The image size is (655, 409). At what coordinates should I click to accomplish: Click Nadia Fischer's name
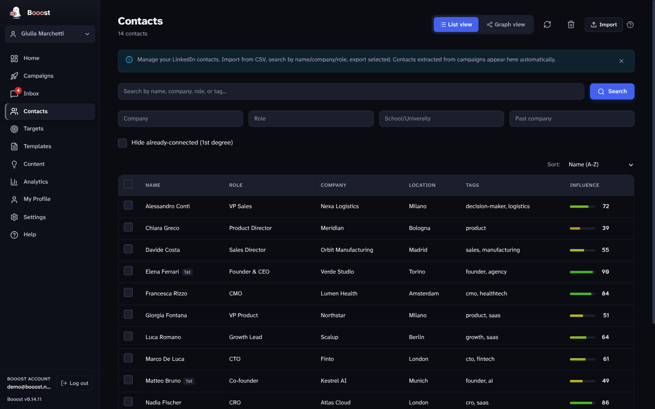(163, 403)
